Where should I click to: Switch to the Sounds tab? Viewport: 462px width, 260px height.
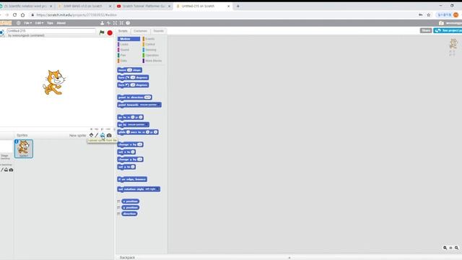pyautogui.click(x=159, y=31)
